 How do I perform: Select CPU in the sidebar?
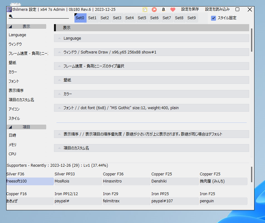click(12, 154)
